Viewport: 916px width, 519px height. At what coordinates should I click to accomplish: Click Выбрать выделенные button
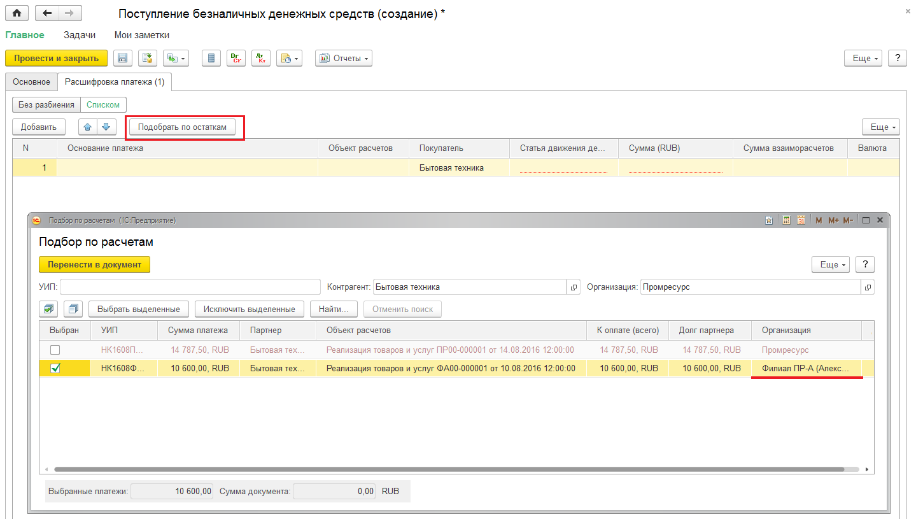pos(139,309)
